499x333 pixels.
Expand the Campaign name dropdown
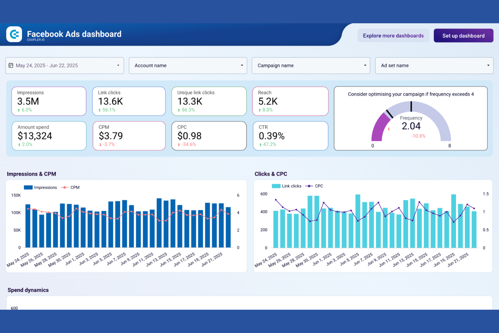tap(311, 65)
